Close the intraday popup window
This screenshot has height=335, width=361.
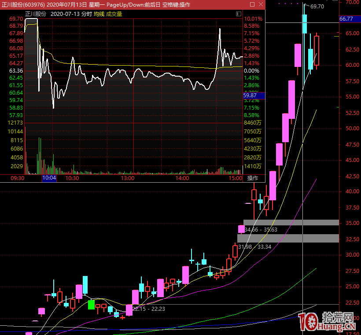coord(261,4)
